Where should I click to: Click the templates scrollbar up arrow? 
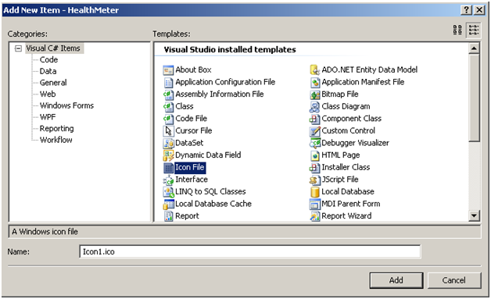point(474,48)
